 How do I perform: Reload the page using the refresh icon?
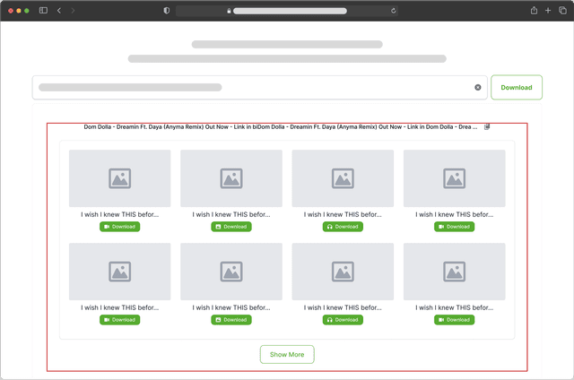(x=394, y=11)
